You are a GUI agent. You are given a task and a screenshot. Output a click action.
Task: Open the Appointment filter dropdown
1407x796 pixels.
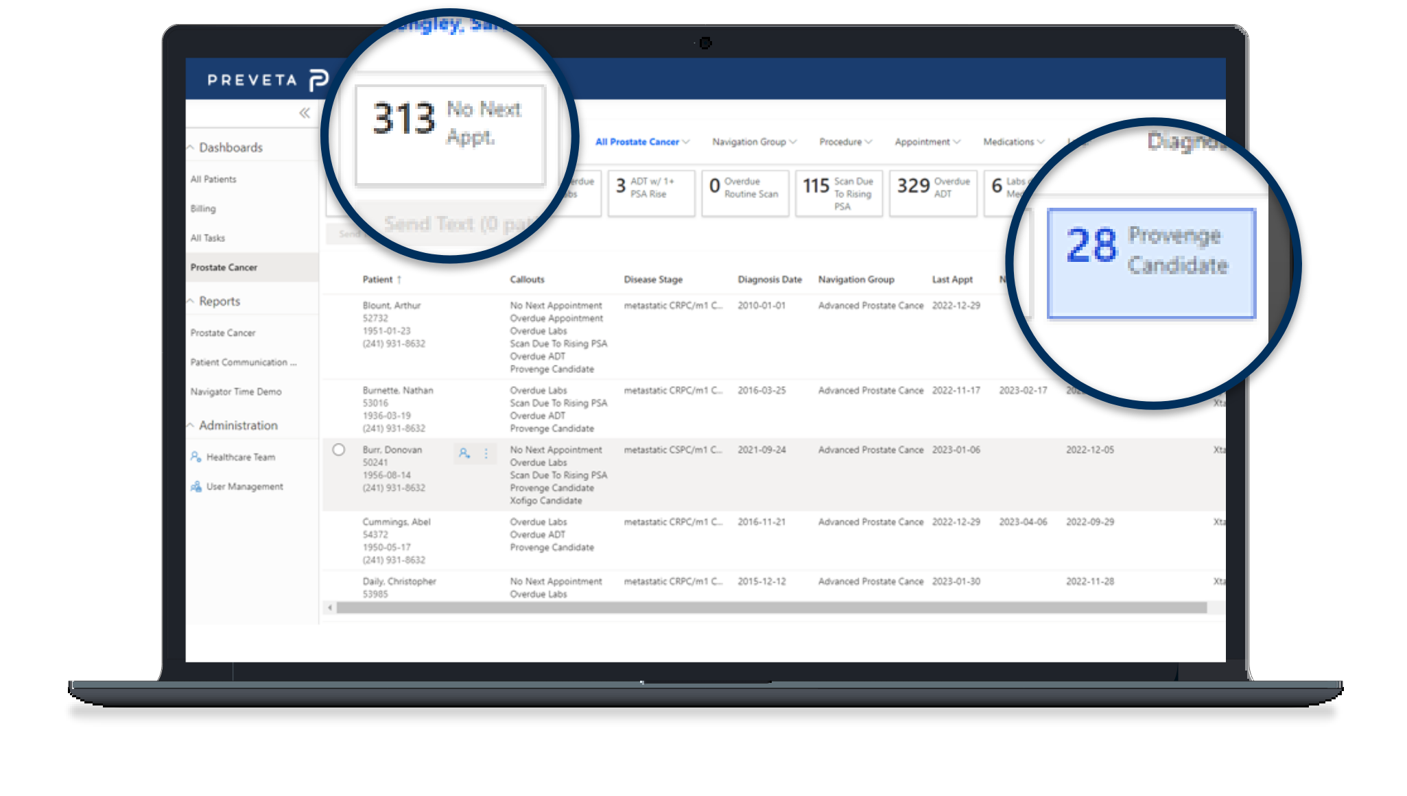pyautogui.click(x=927, y=142)
